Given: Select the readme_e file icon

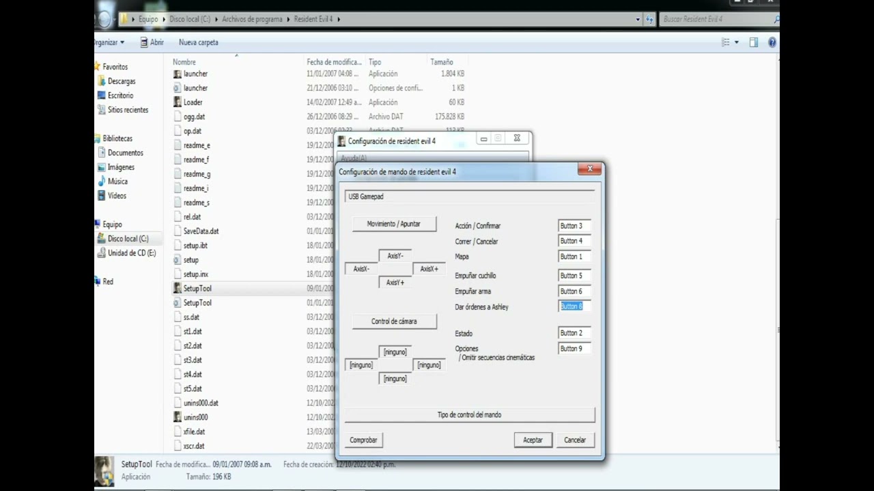Looking at the screenshot, I should pyautogui.click(x=178, y=145).
